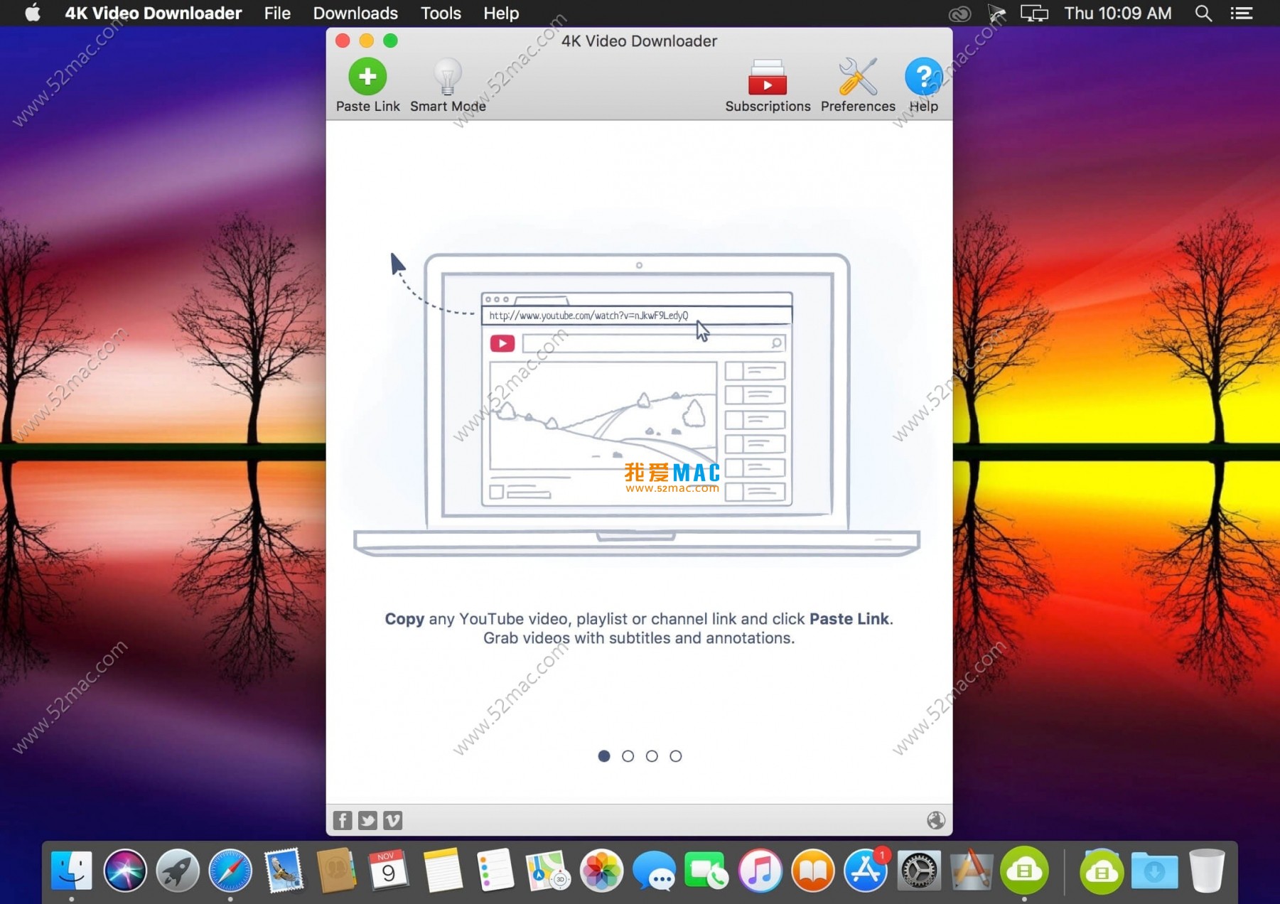Screen dimensions: 1280x904
Task: Open the App Store with notification badge
Action: (866, 869)
